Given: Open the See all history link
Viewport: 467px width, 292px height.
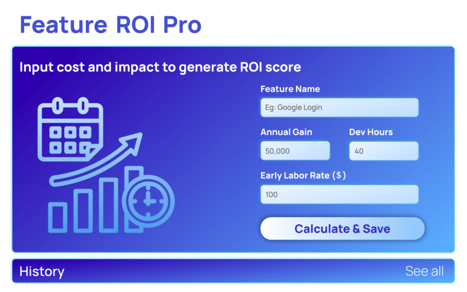Looking at the screenshot, I should 424,271.
